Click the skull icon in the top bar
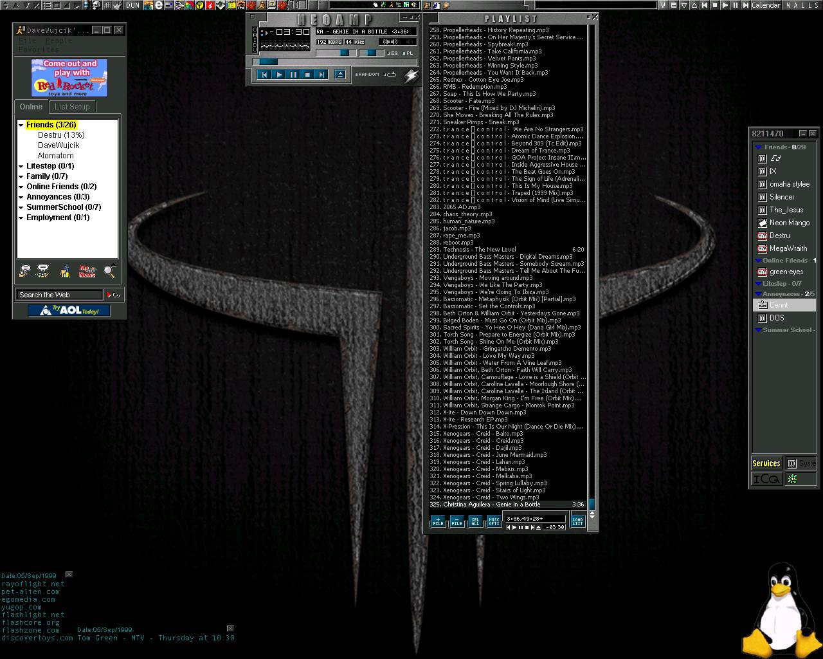This screenshot has width=823, height=659. [x=96, y=5]
